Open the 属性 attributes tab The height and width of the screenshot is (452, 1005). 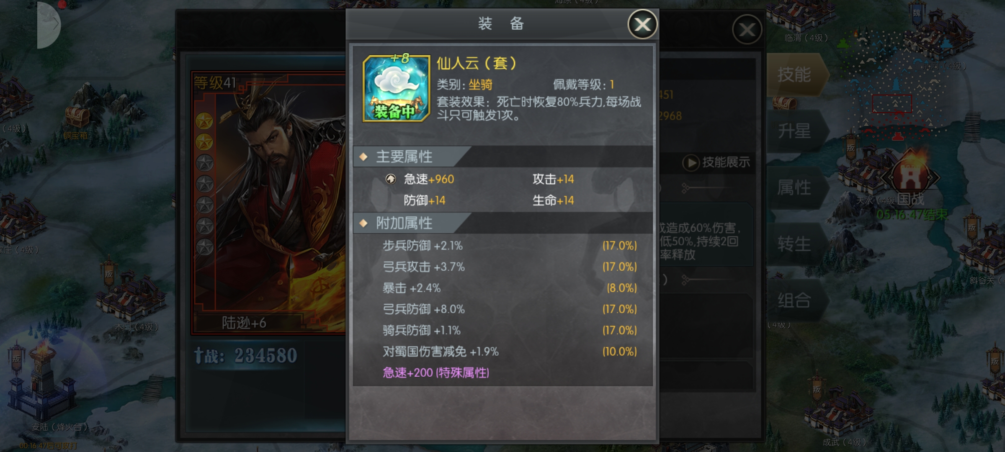(796, 187)
